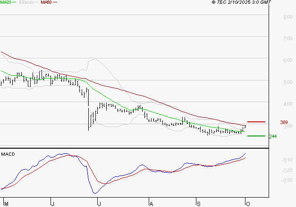
Task: Select the red 309 resistance level line
Action: (x=256, y=122)
